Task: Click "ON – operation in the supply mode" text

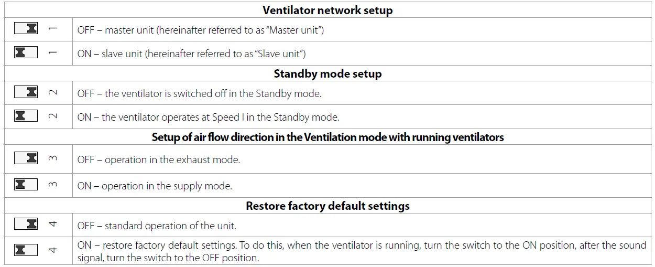Action: click(x=155, y=186)
